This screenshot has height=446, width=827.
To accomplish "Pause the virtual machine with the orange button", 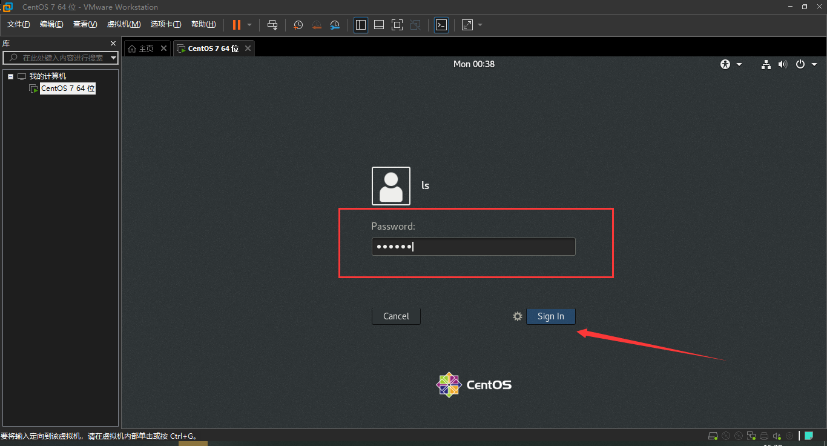I will [x=237, y=25].
